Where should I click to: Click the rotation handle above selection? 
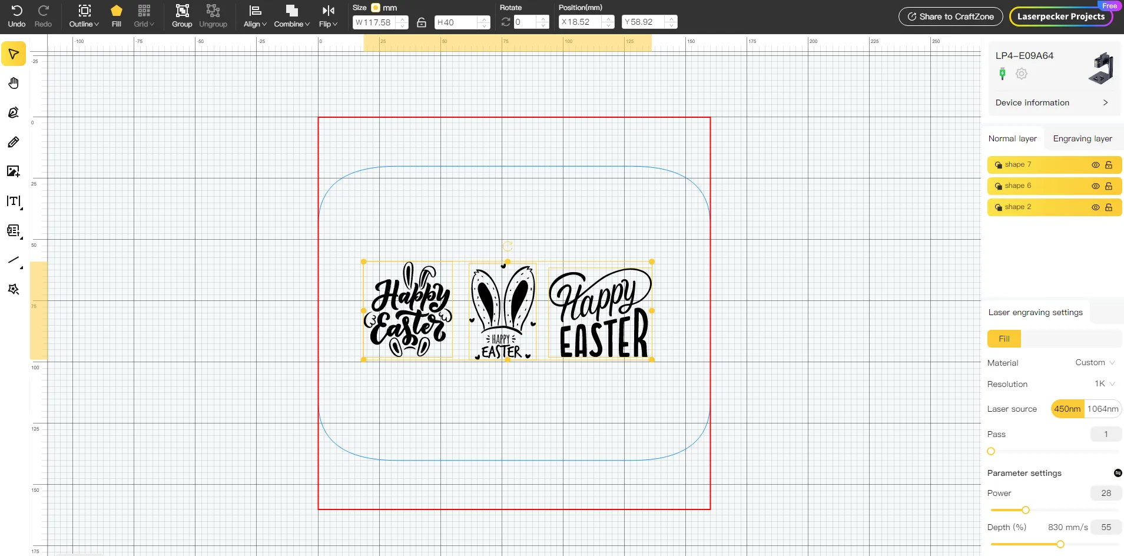(508, 246)
